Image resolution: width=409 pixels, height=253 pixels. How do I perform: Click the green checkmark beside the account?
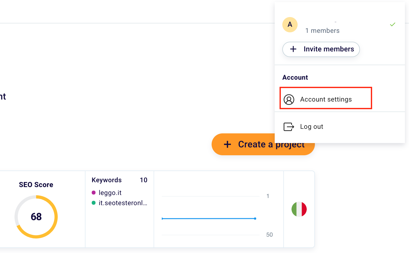392,24
